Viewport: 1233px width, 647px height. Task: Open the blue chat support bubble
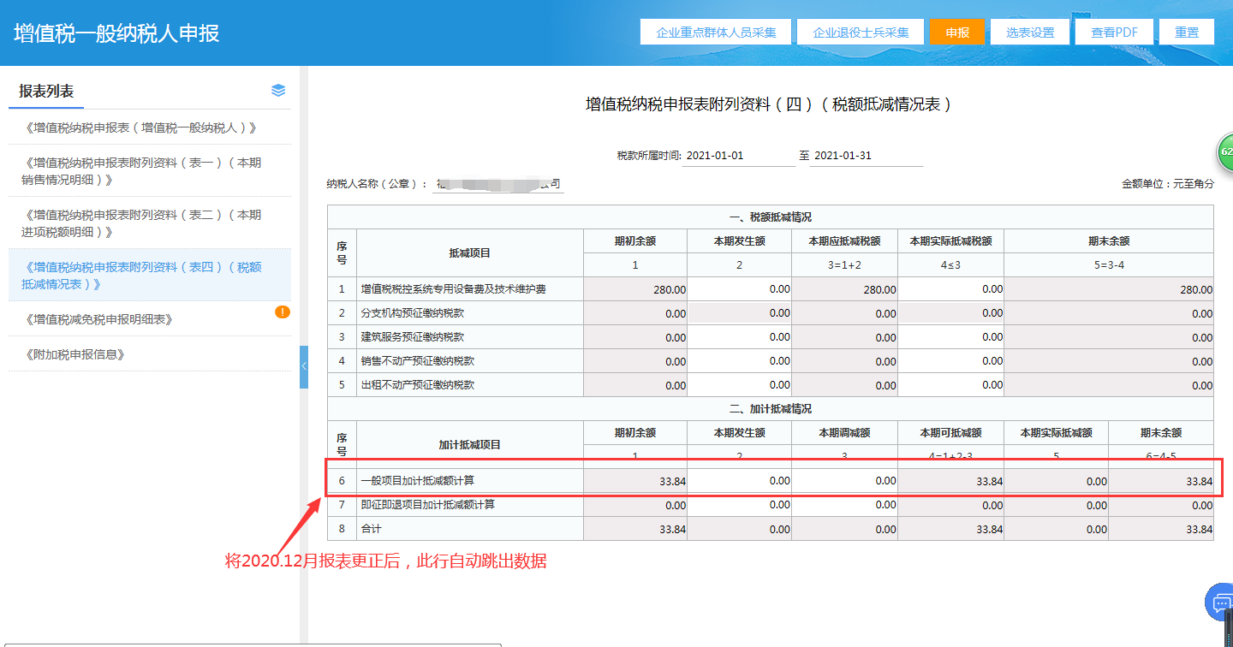(1220, 602)
